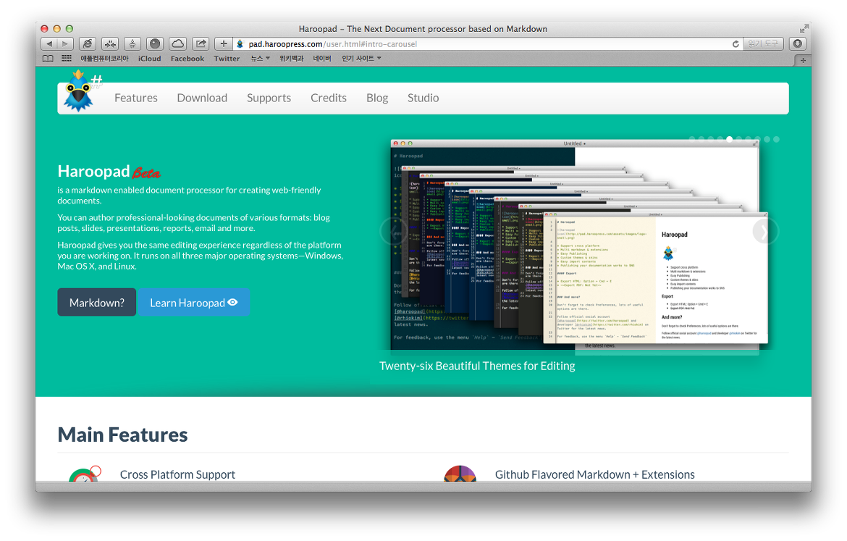Click the Github Flavored Markdown + Extensions heading
Screen dimensions: 847x541
595,474
